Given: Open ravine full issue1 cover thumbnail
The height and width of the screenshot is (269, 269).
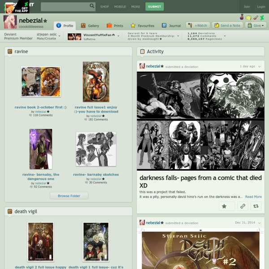Looking at the screenshot, I should coord(96,82).
